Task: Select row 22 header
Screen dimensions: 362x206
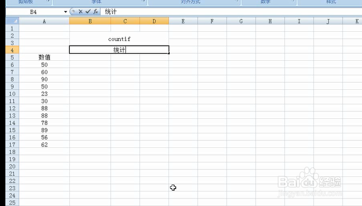Action: pyautogui.click(x=12, y=181)
